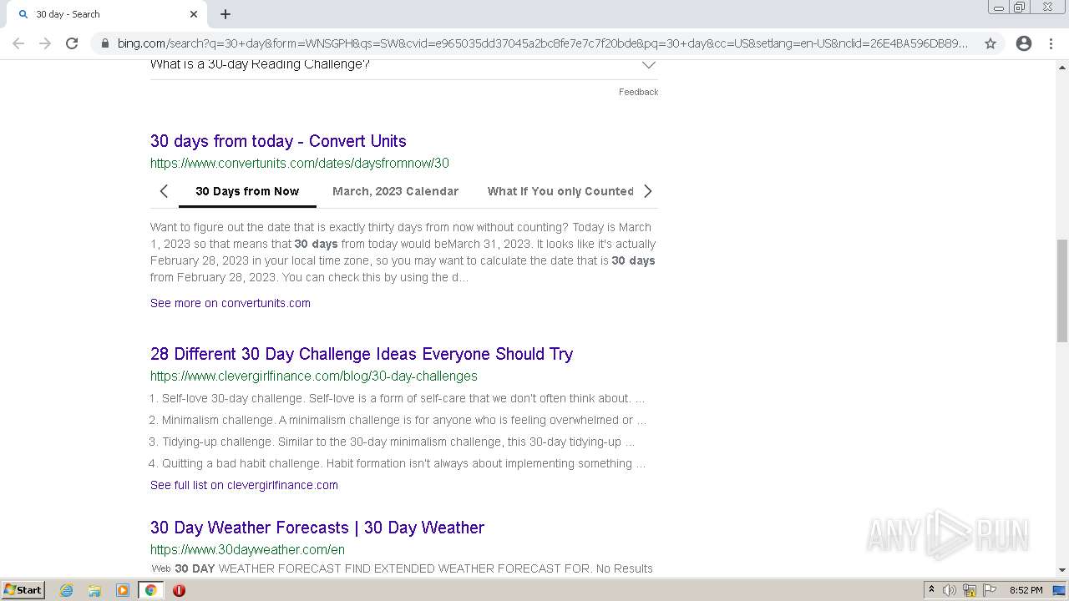Screen dimensions: 1069x601
Task: Open the convertunits.com daysfromnow URL
Action: point(300,163)
